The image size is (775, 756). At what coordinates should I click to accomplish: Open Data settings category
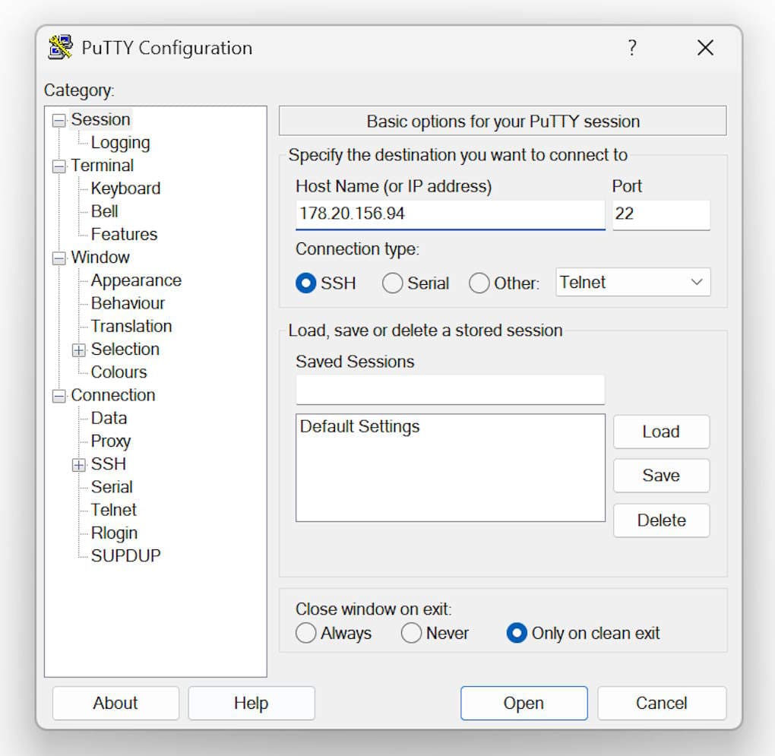[x=109, y=418]
